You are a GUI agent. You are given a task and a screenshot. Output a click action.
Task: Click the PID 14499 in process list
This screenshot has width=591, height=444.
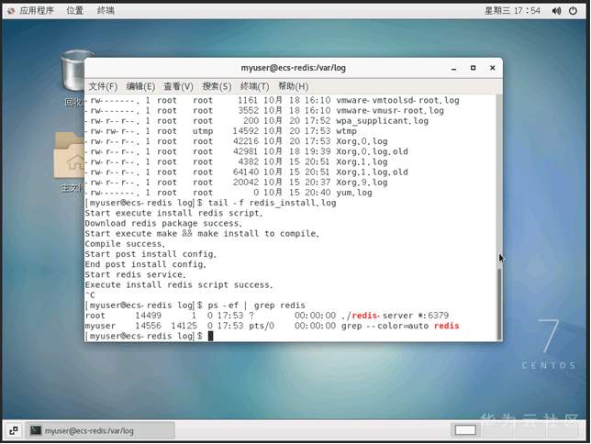coord(148,316)
